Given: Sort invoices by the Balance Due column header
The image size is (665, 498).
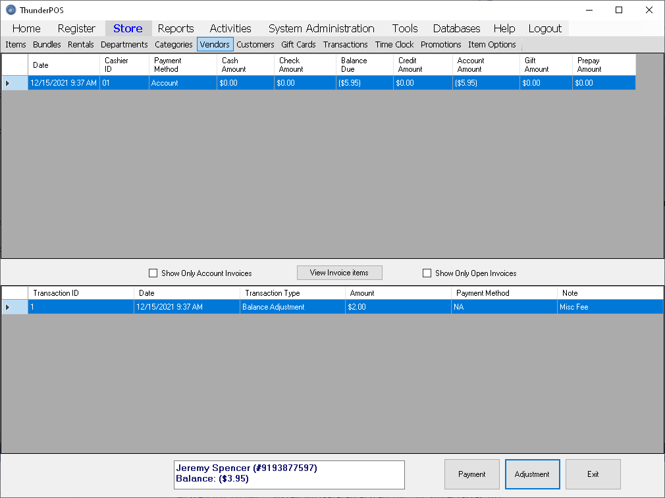Looking at the screenshot, I should (364, 65).
